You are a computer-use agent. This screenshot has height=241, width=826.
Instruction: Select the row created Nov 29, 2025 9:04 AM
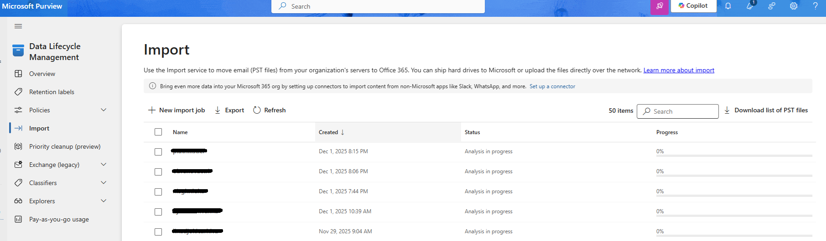coord(158,232)
